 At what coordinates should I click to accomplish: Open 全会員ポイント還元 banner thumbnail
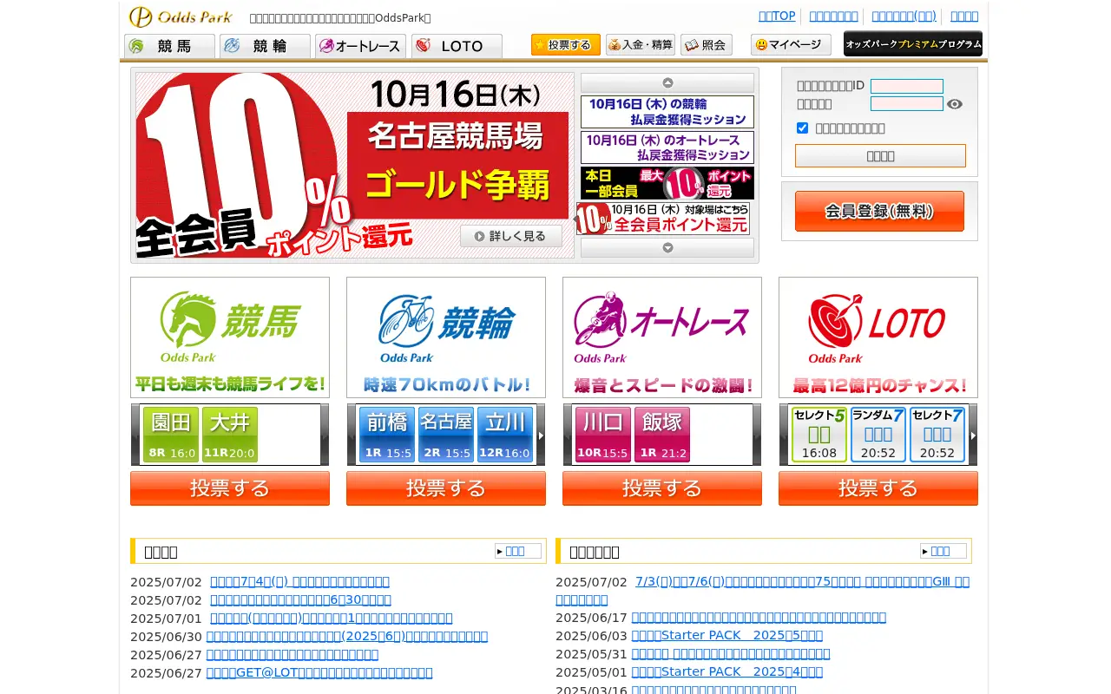pos(663,219)
